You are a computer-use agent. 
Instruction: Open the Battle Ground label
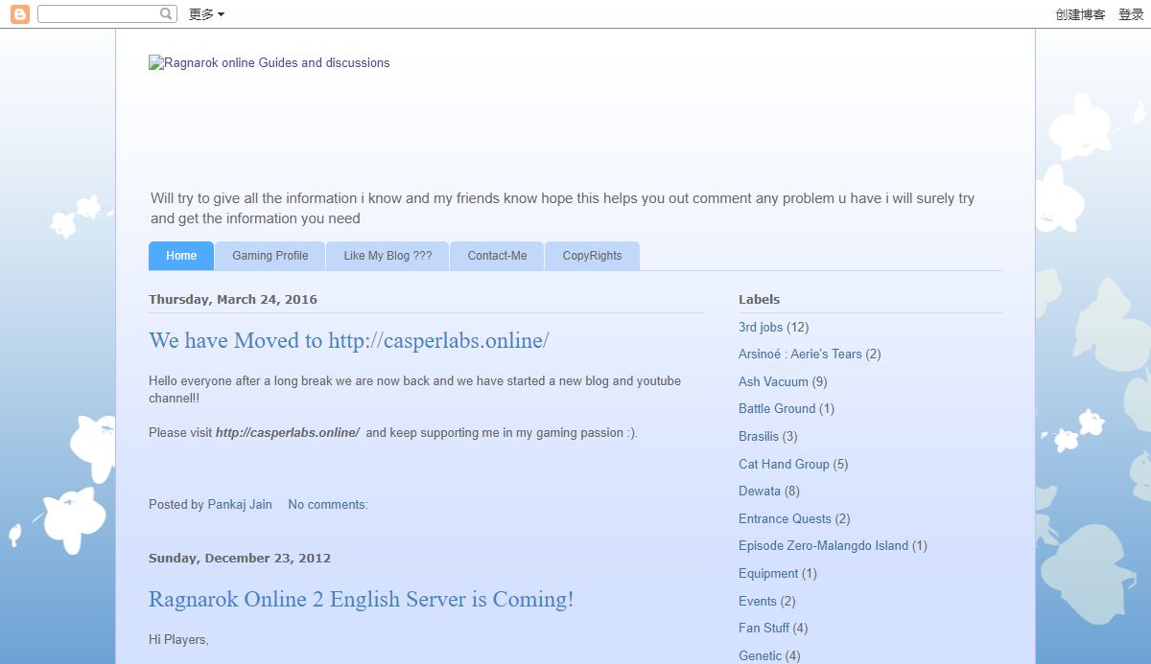coord(777,408)
